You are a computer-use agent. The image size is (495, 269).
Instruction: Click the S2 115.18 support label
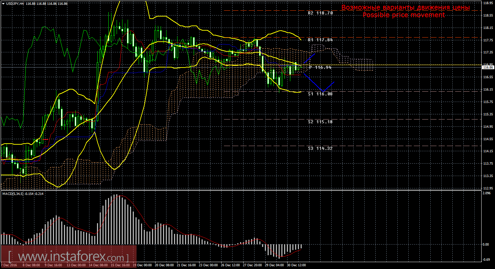[320, 122]
